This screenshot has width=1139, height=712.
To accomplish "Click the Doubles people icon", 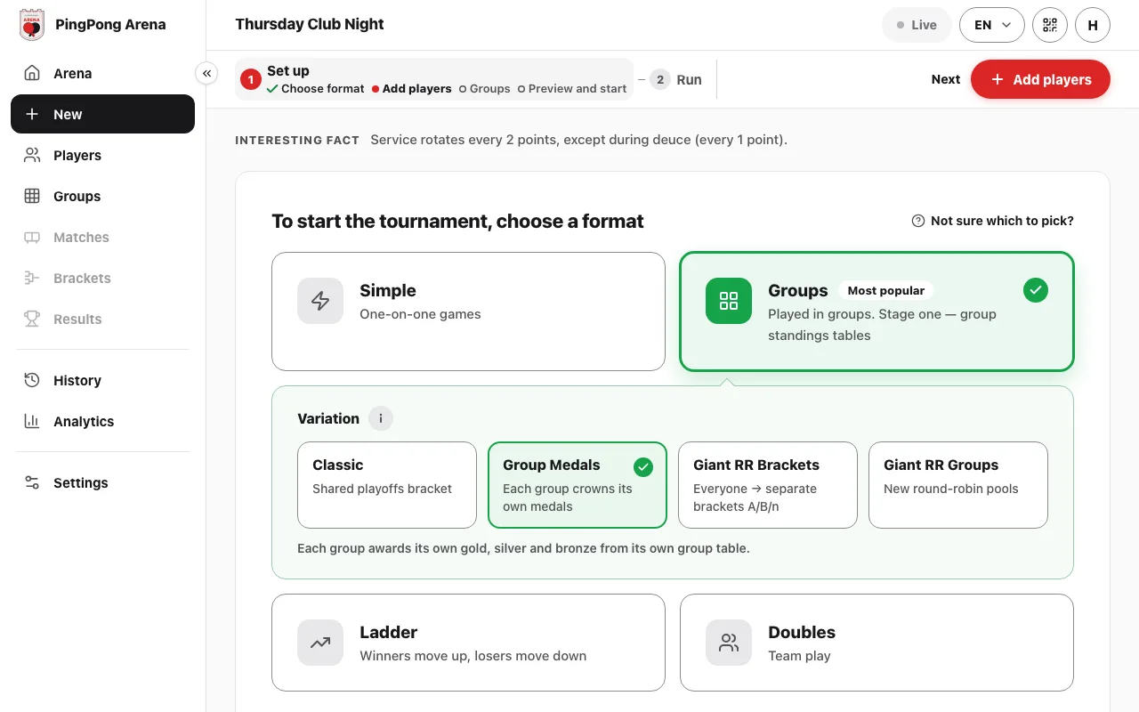I will click(729, 643).
